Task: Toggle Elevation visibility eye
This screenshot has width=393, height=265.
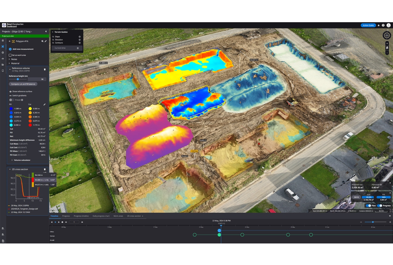Action: point(53,40)
